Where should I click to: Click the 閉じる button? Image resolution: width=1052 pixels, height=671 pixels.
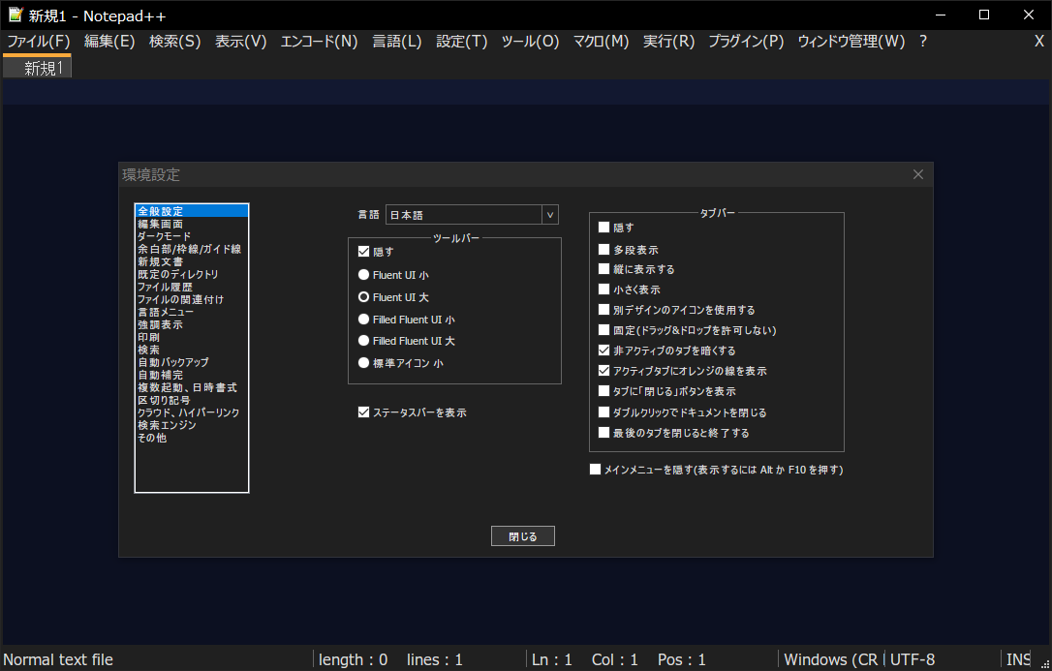coord(522,535)
